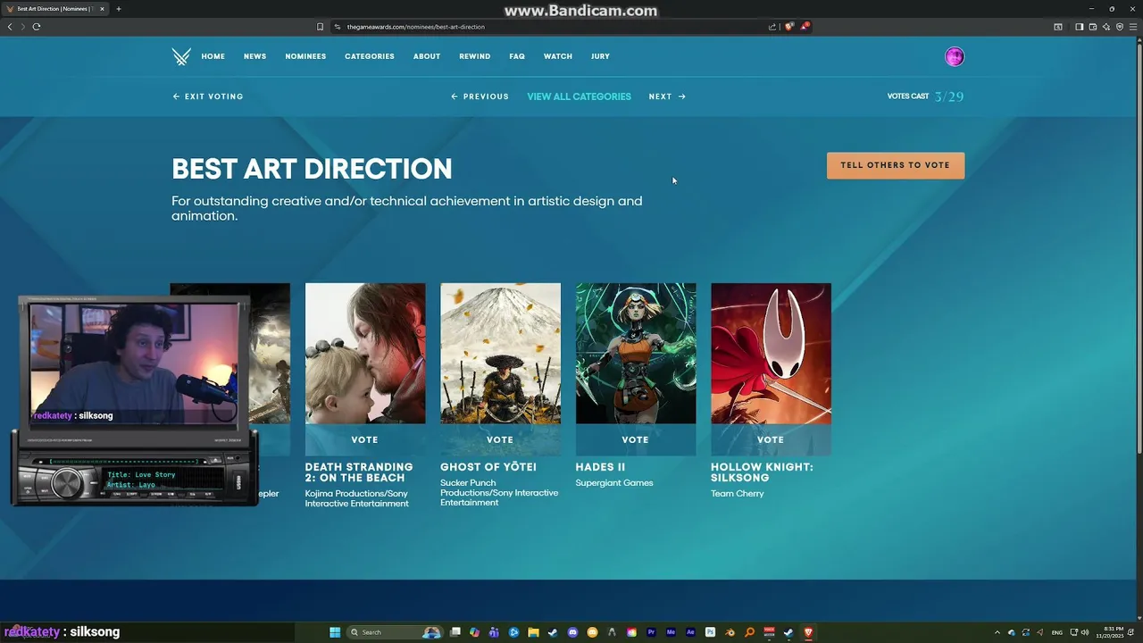The image size is (1143, 643).
Task: Click View All Categories link
Action: 579,96
